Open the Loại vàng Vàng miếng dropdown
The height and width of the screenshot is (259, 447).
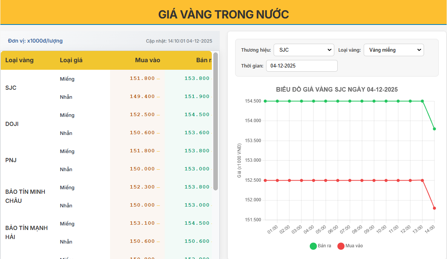pos(393,49)
